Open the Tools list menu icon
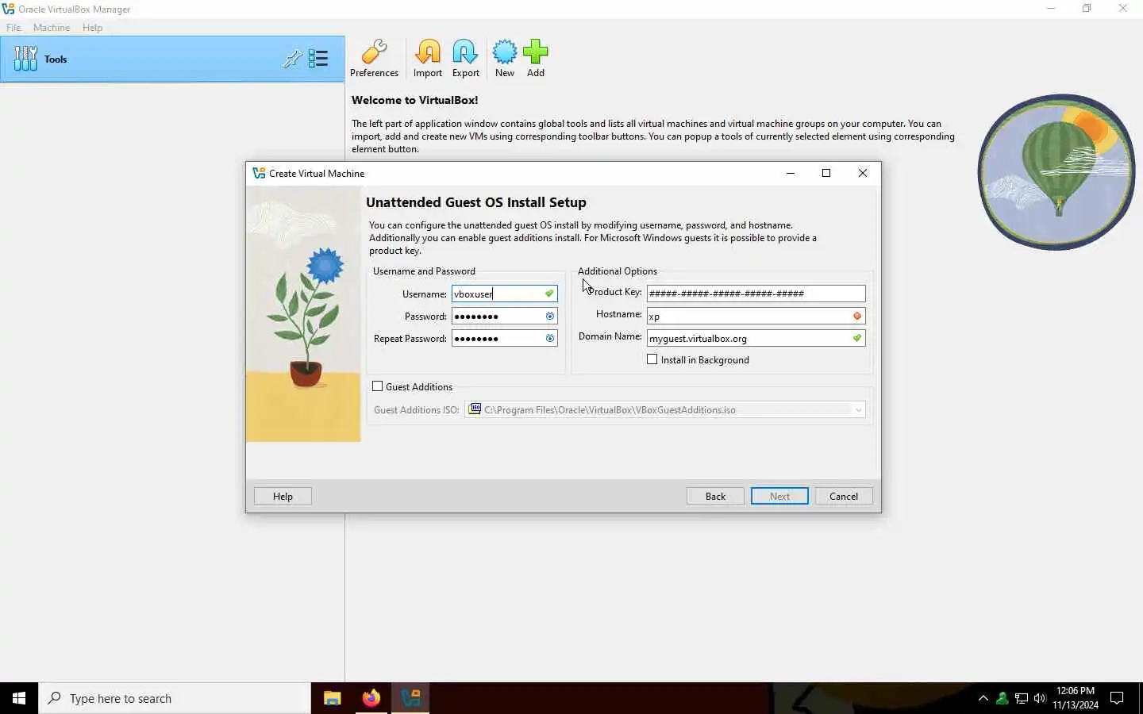This screenshot has width=1143, height=714. (x=318, y=59)
